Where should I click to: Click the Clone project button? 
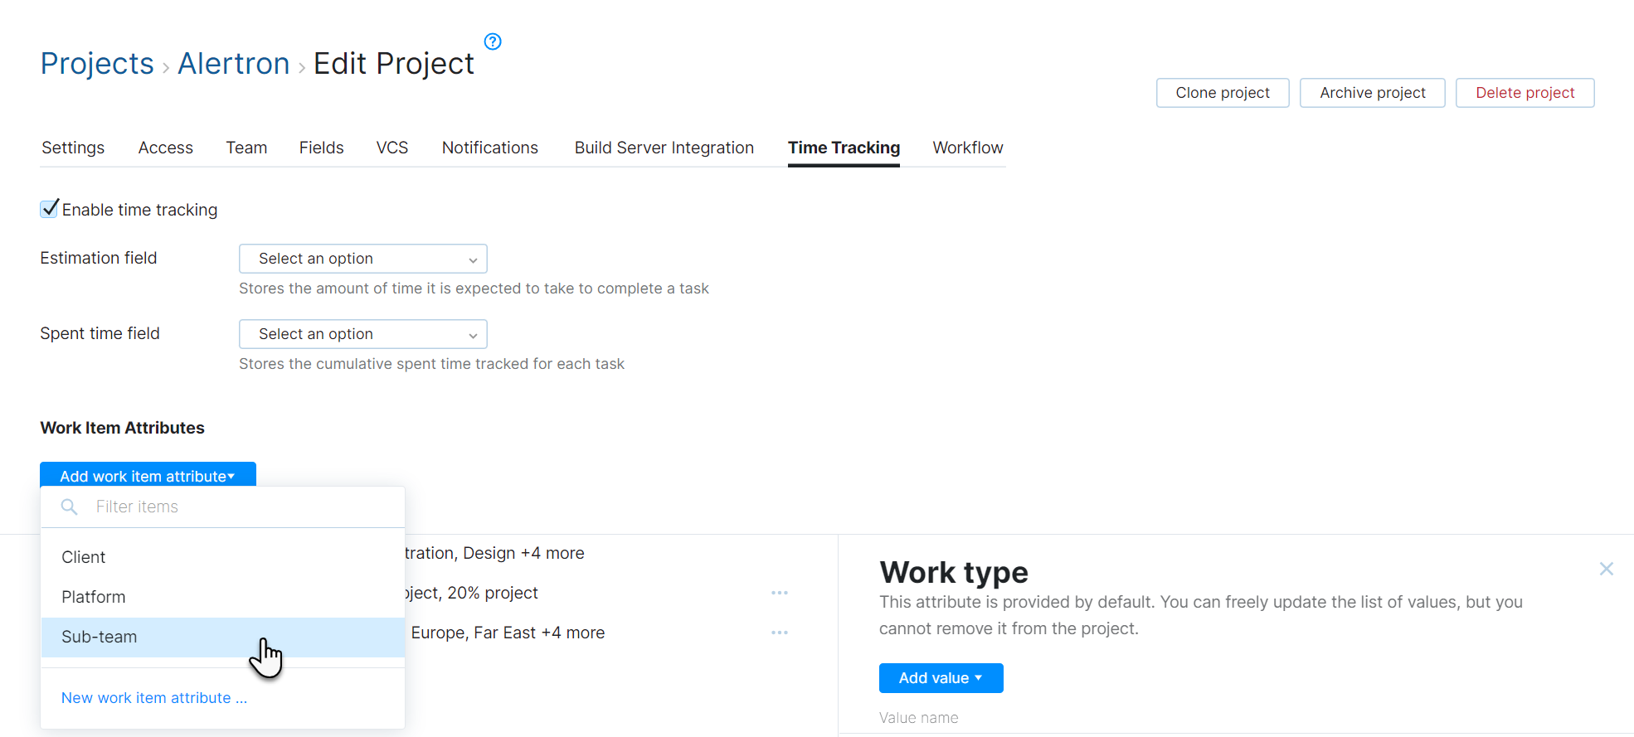point(1222,92)
